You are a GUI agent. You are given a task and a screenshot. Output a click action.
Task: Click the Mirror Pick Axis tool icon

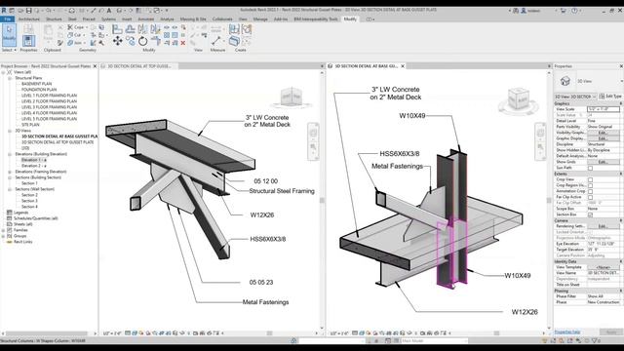143,29
